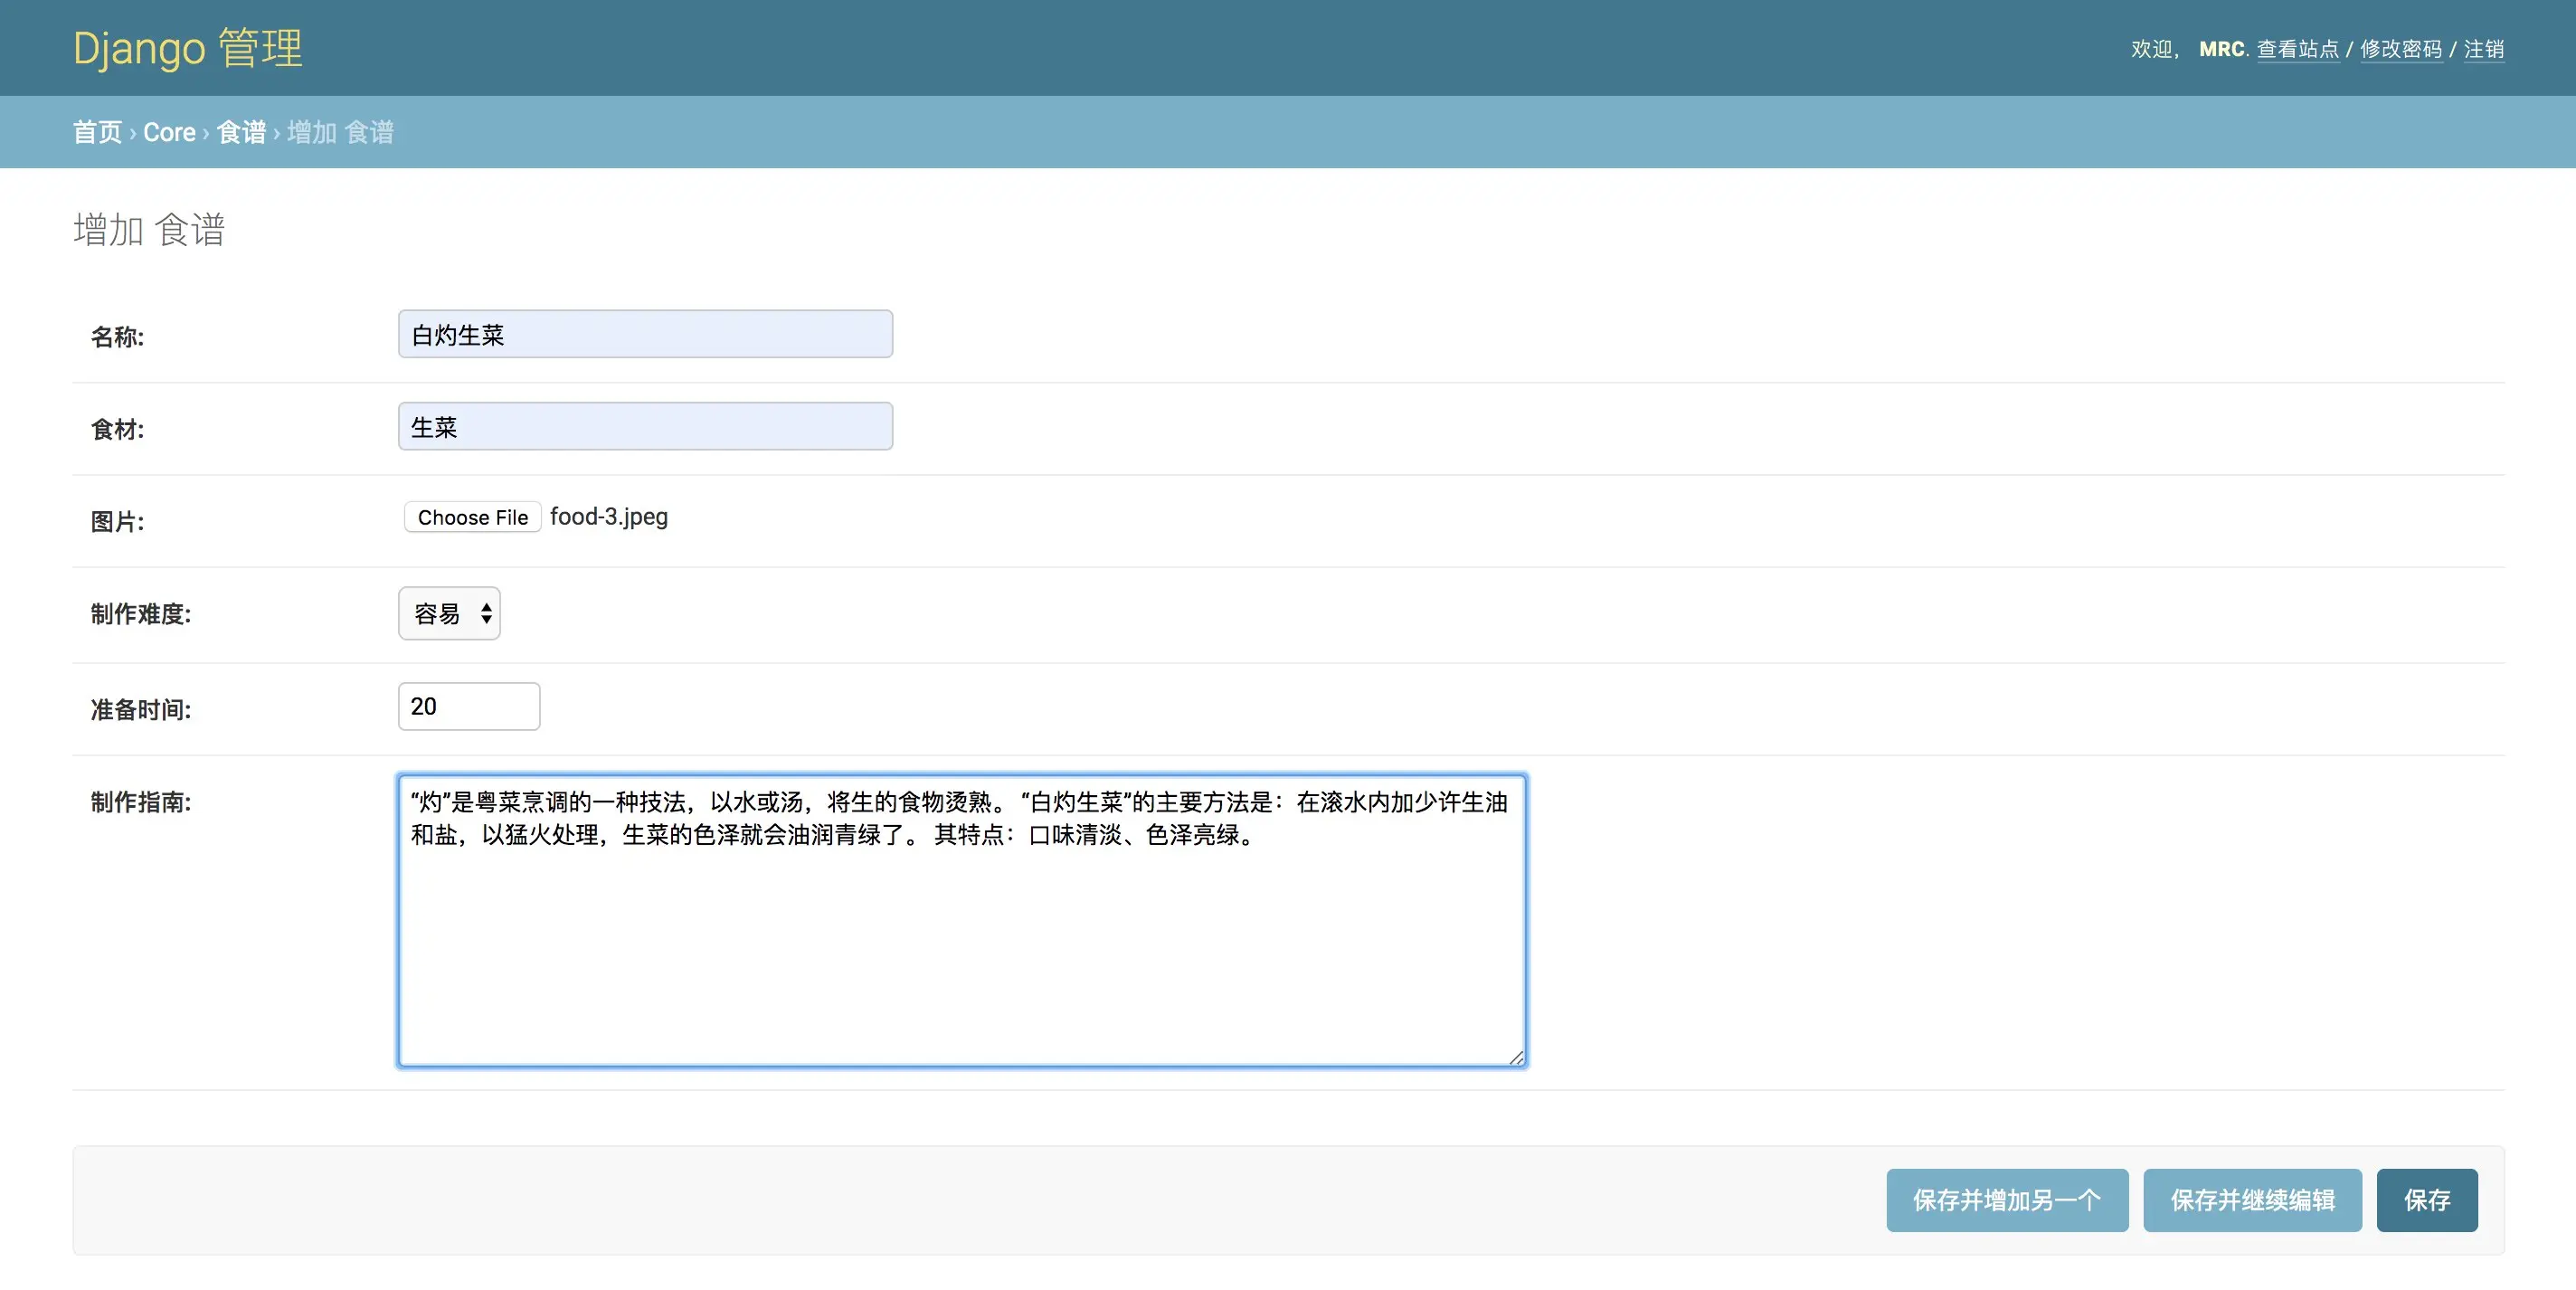The height and width of the screenshot is (1290, 2576).
Task: Click the 制作难度 select arrows
Action: [486, 613]
